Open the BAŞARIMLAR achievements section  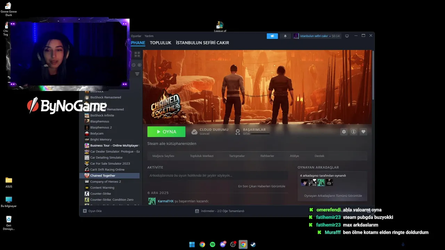click(254, 130)
